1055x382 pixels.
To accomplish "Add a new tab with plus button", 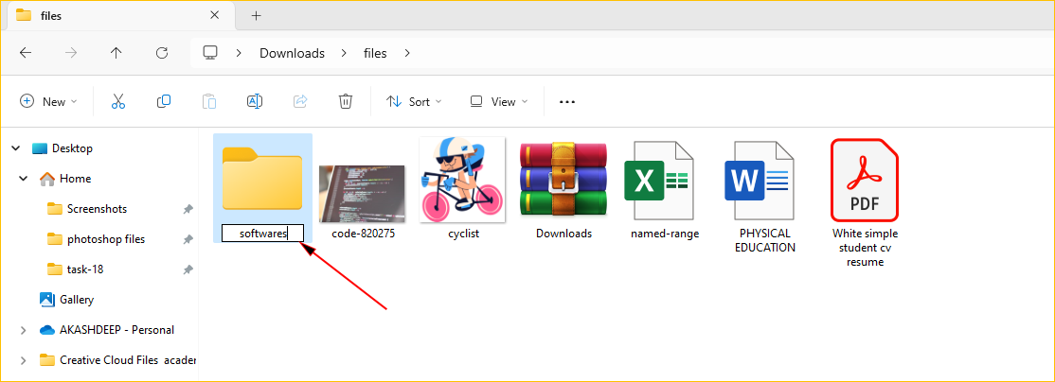I will [x=256, y=15].
